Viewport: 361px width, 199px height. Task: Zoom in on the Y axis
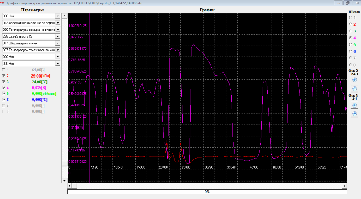coord(354,105)
